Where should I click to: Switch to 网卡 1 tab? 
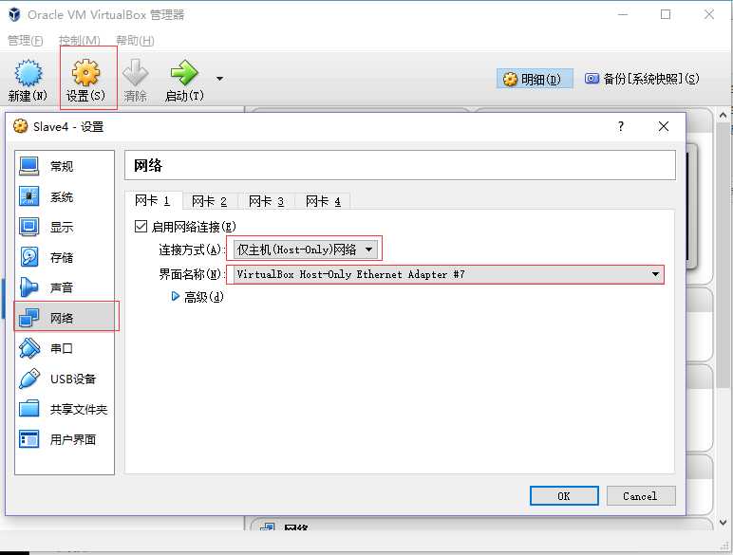point(153,201)
